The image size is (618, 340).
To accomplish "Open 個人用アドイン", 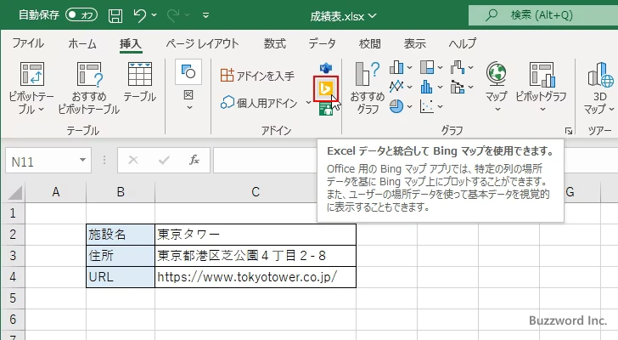I will [259, 103].
